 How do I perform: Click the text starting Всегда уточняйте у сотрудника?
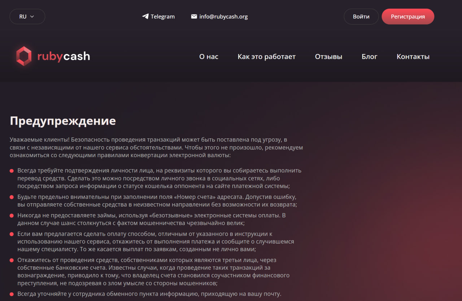click(149, 294)
